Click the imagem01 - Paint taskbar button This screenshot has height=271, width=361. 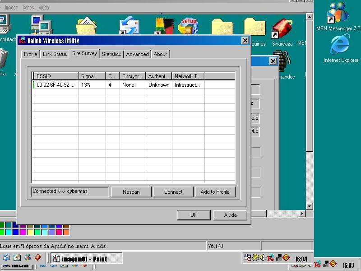[x=86, y=258]
